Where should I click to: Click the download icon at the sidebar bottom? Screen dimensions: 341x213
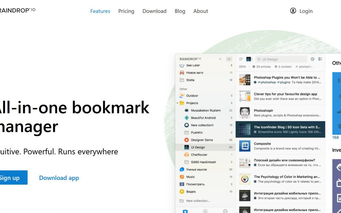[x=205, y=211]
